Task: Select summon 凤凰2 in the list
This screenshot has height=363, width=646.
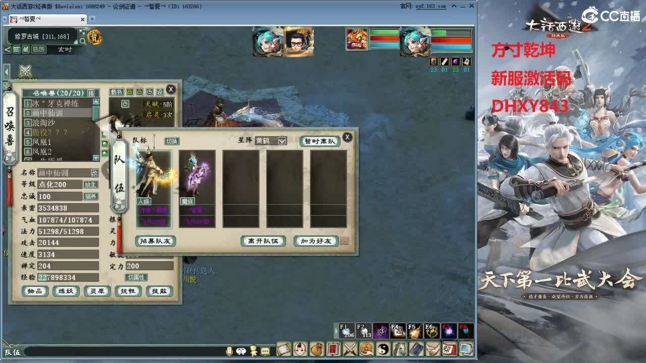Action: click(x=58, y=152)
